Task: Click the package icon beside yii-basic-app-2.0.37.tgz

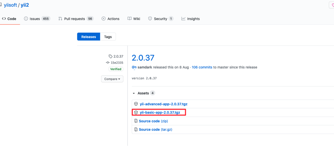Action: [x=136, y=112]
